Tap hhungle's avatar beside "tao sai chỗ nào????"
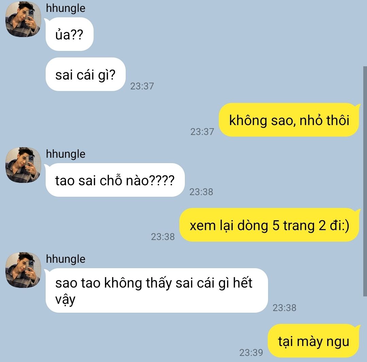The height and width of the screenshot is (362, 367). 23,165
